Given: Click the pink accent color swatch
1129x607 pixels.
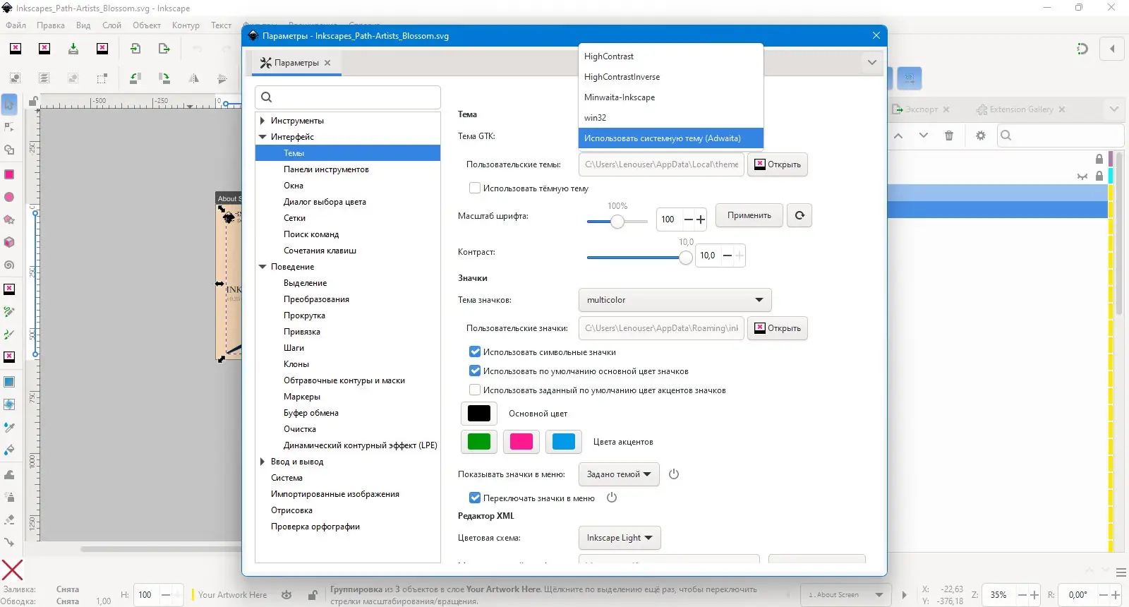Looking at the screenshot, I should (521, 442).
